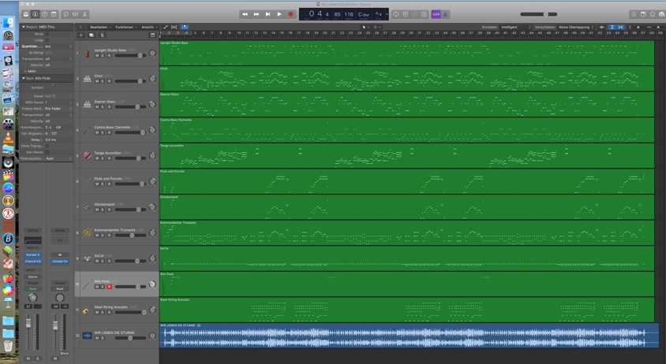Open the Mixer icon in toolbar
This screenshot has height=364, width=666.
pyautogui.click(x=75, y=14)
